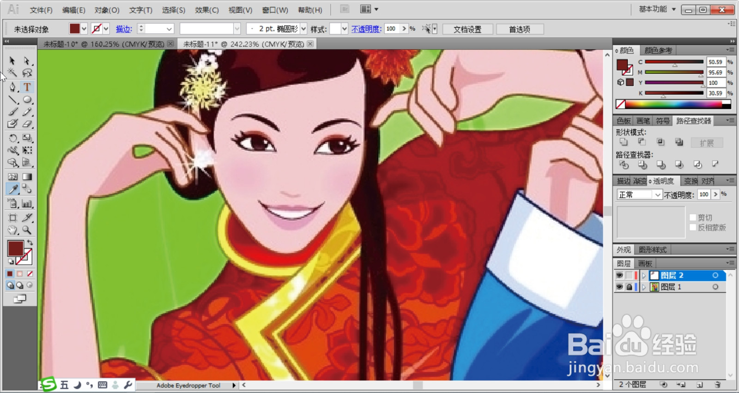Open the 对象(O) menu
Viewport: 739px width, 393px height.
(x=107, y=10)
